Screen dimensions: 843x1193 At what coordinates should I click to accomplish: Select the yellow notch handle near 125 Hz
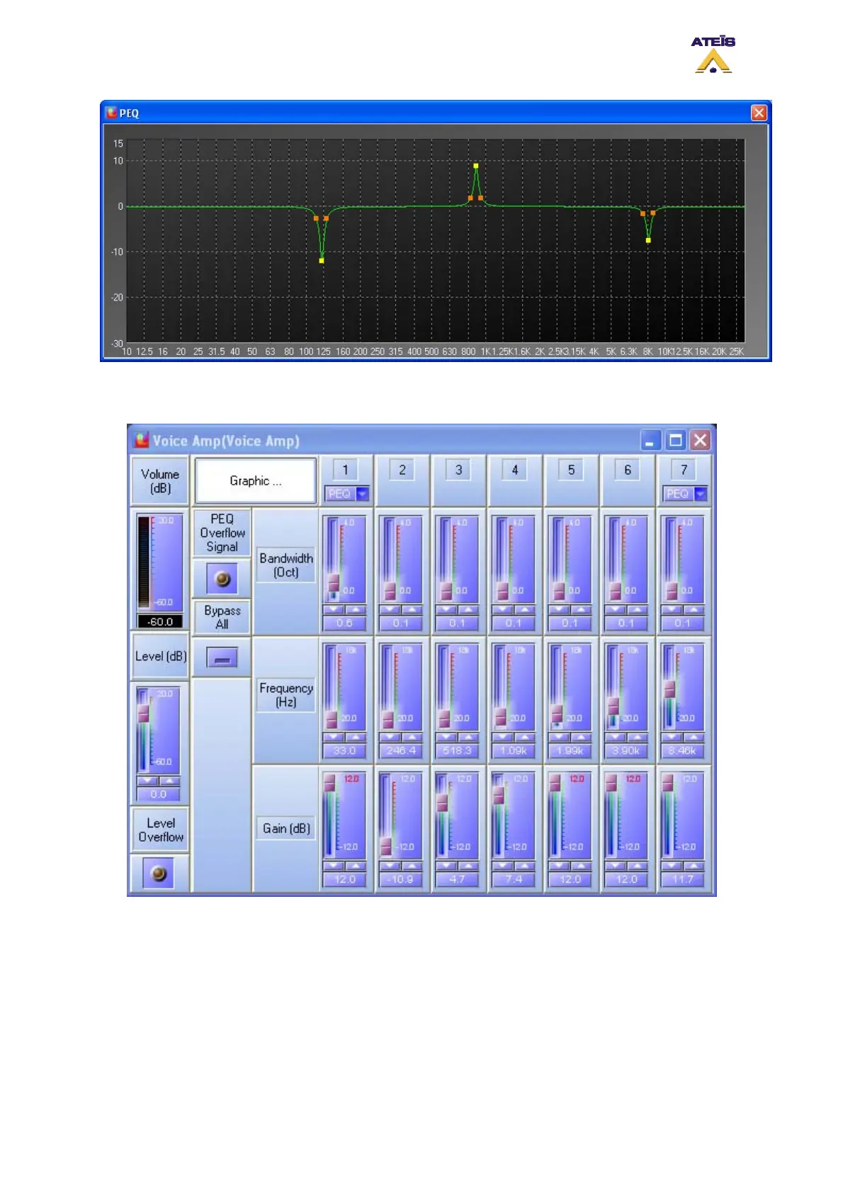tap(322, 261)
